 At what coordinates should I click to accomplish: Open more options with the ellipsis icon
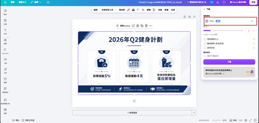coord(151,26)
